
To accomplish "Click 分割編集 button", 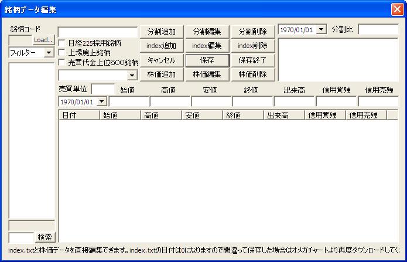I will click(207, 32).
